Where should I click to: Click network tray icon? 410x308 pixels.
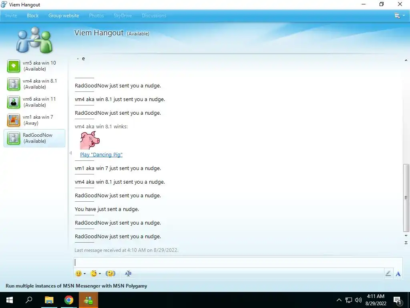coord(349,300)
